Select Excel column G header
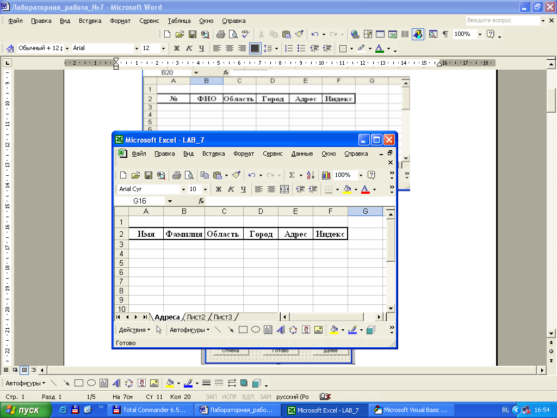 (365, 211)
